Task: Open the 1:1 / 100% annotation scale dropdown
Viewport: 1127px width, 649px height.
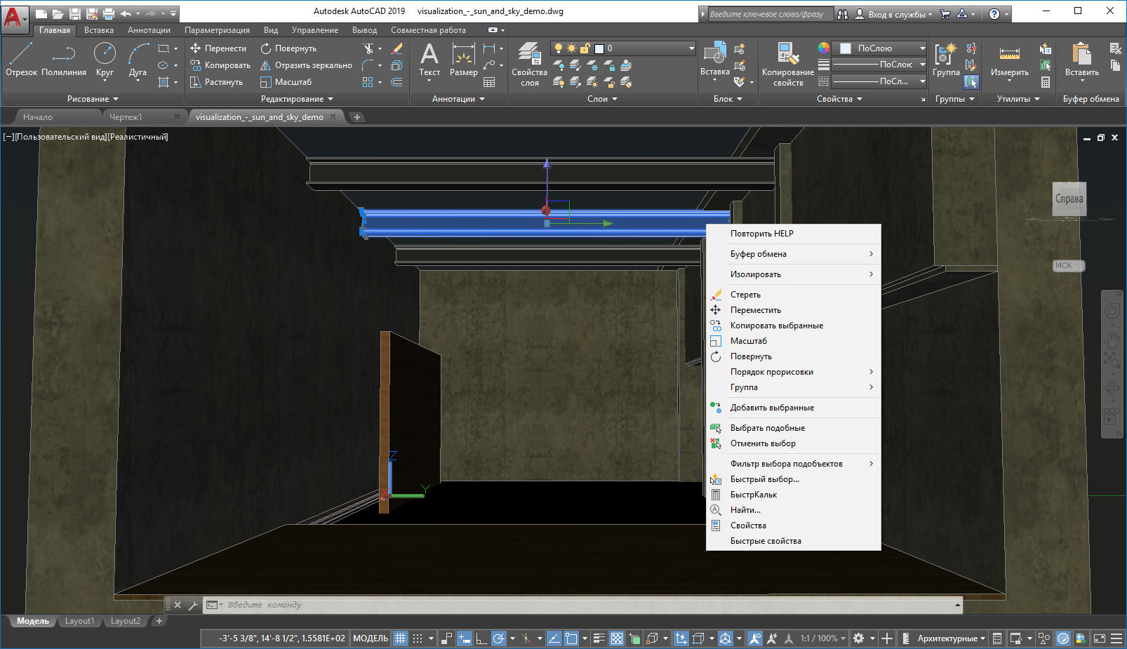Action: click(x=823, y=638)
